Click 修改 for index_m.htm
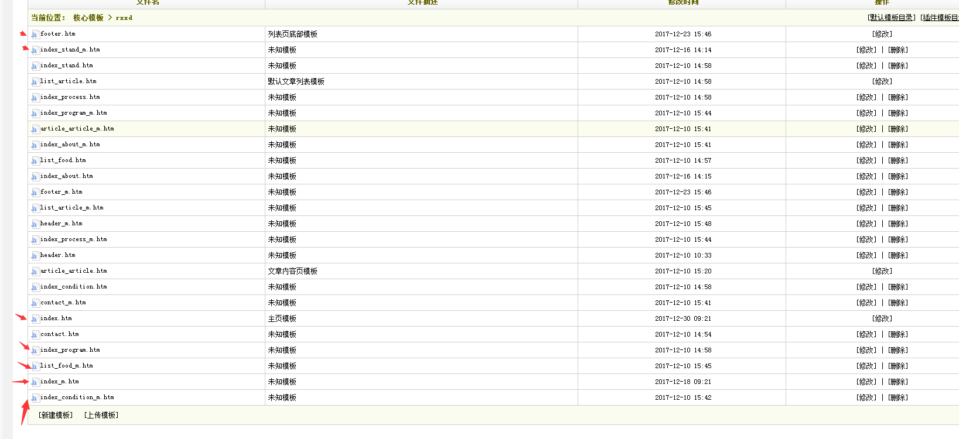Viewport: 959px width, 439px height. click(x=866, y=382)
